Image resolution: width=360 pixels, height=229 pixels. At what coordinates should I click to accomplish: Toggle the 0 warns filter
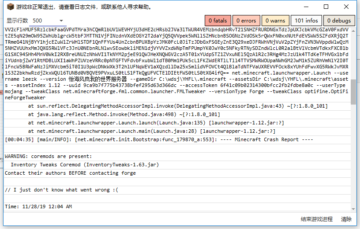(275, 21)
